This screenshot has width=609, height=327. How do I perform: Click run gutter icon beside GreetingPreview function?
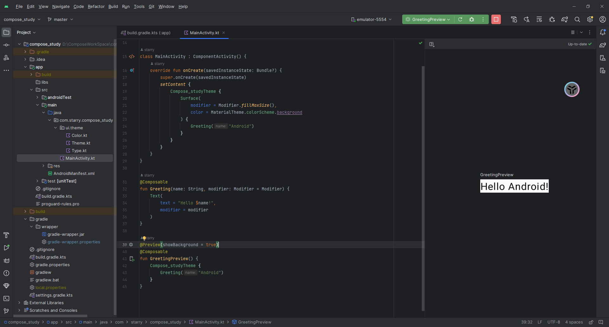click(x=132, y=259)
